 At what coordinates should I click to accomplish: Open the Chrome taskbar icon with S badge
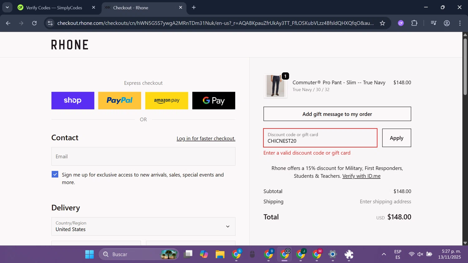236,255
